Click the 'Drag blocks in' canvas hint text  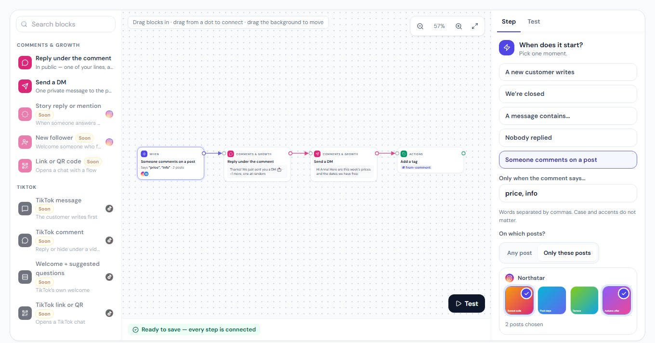coord(228,22)
